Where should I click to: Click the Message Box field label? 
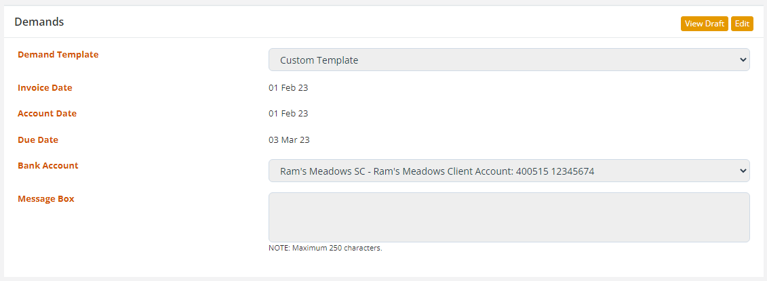46,199
